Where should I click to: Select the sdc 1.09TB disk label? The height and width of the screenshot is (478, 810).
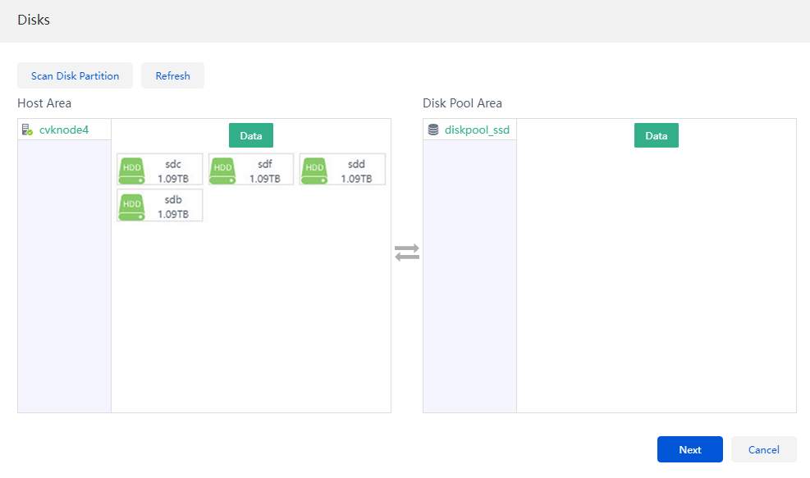point(173,171)
